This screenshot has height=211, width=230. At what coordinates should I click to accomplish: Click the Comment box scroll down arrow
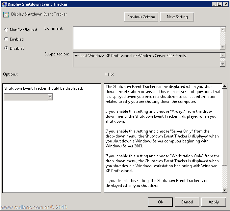[222, 47]
